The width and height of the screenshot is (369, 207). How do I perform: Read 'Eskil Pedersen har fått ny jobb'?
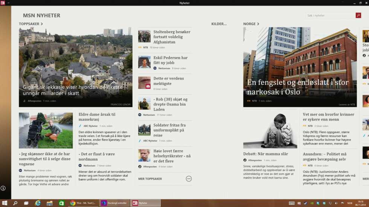click(171, 60)
